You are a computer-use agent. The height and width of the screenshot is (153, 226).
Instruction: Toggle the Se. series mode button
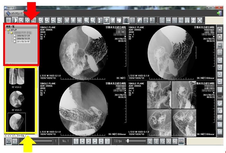point(219,45)
